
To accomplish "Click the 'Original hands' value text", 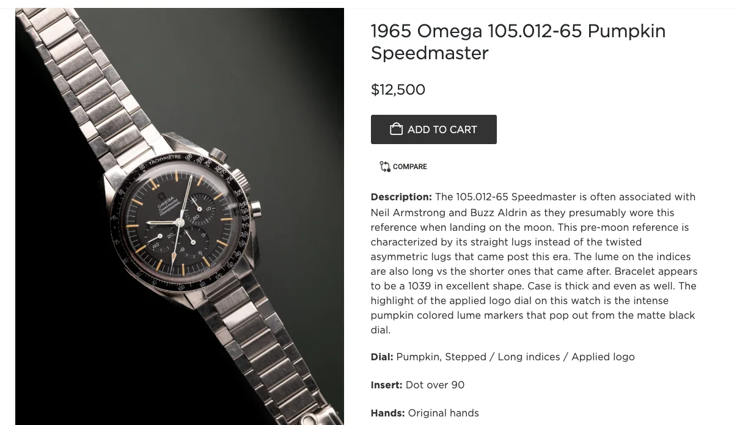I will (443, 413).
